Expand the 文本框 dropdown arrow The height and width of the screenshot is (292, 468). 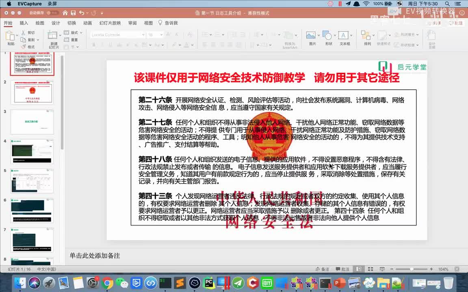tap(351, 35)
